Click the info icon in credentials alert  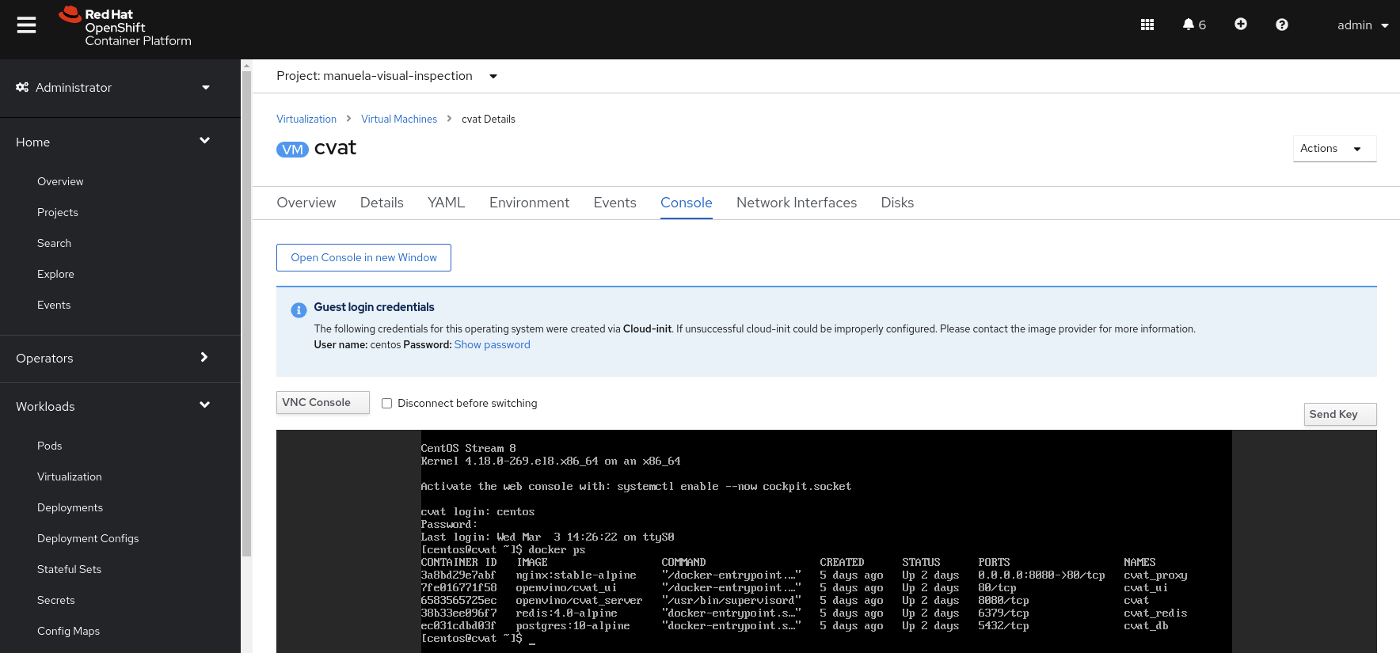[x=299, y=310]
